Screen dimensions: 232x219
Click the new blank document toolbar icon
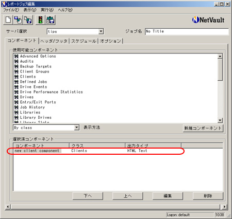point(8,20)
